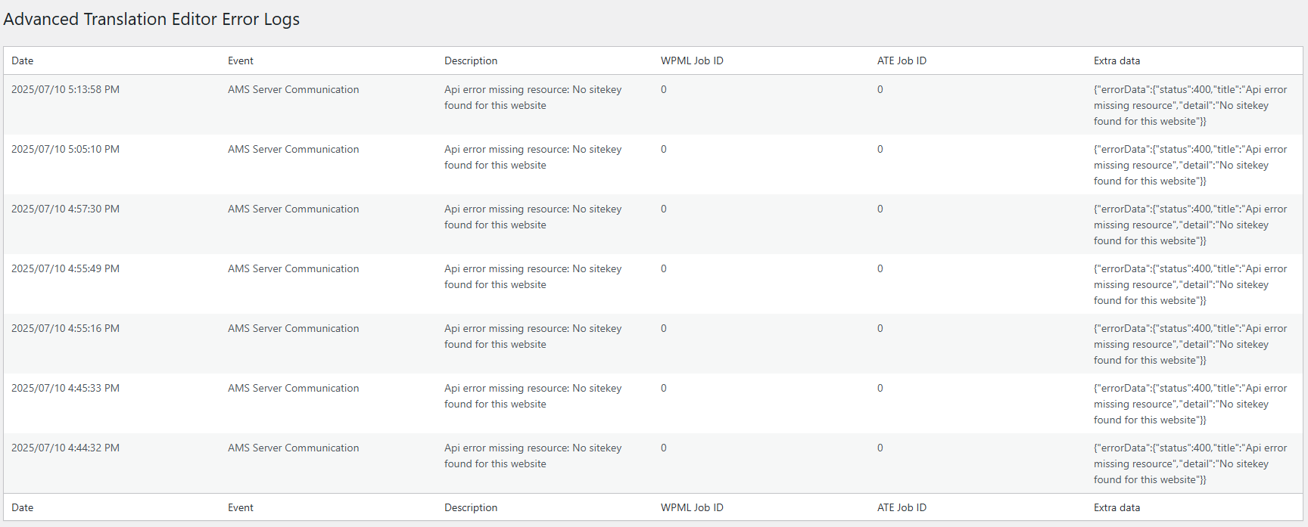Click the bottom ATE Job ID footer label
This screenshot has width=1308, height=527.
pyautogui.click(x=902, y=507)
